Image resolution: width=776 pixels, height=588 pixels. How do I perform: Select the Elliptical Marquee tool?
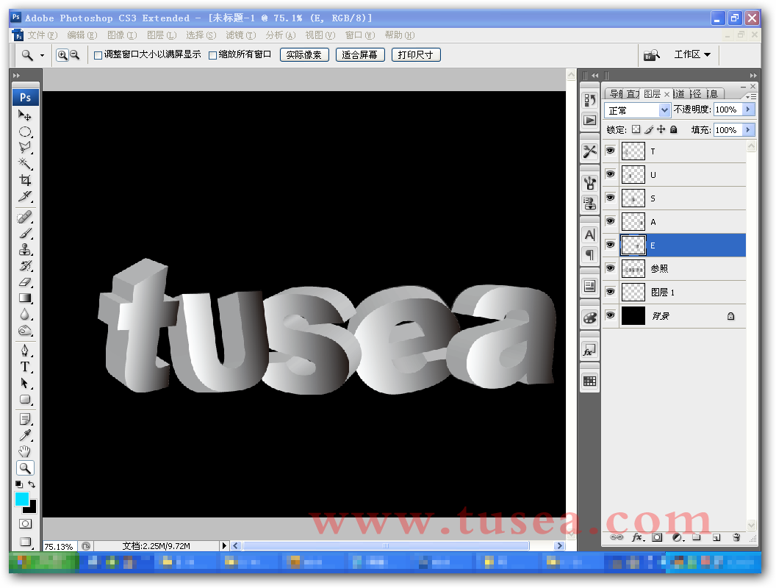(25, 132)
